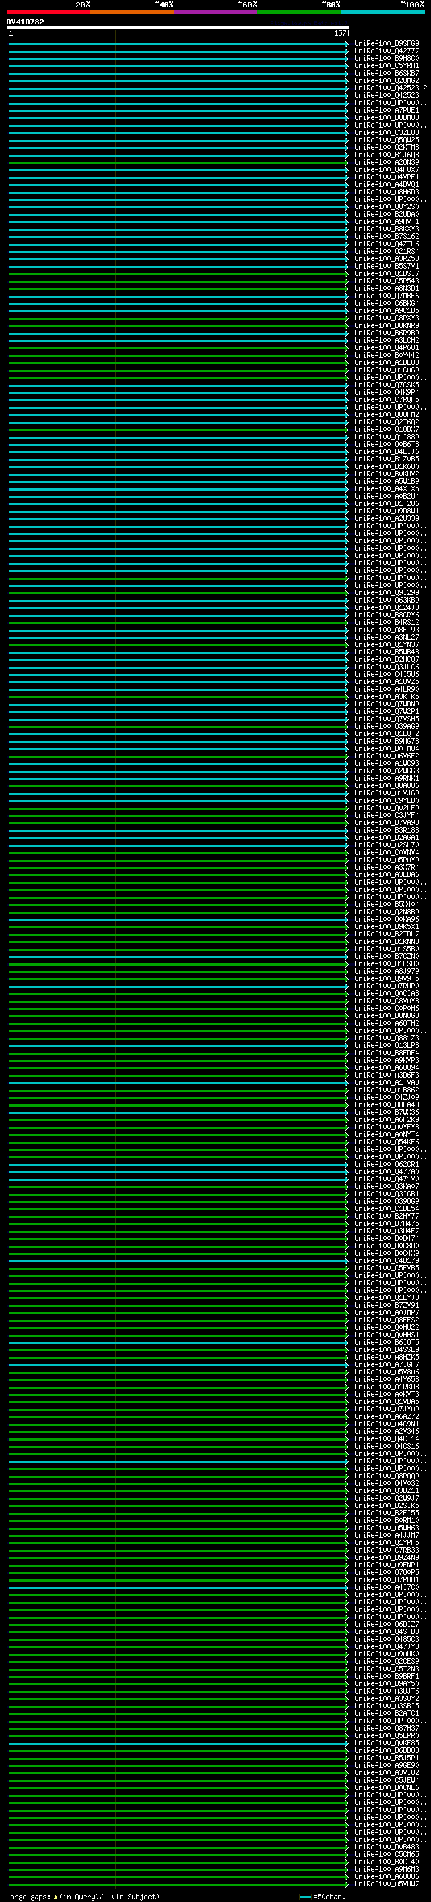Select hit label UniRef100_B7S162
Image resolution: width=431 pixels, height=1902 pixels.
click(386, 236)
